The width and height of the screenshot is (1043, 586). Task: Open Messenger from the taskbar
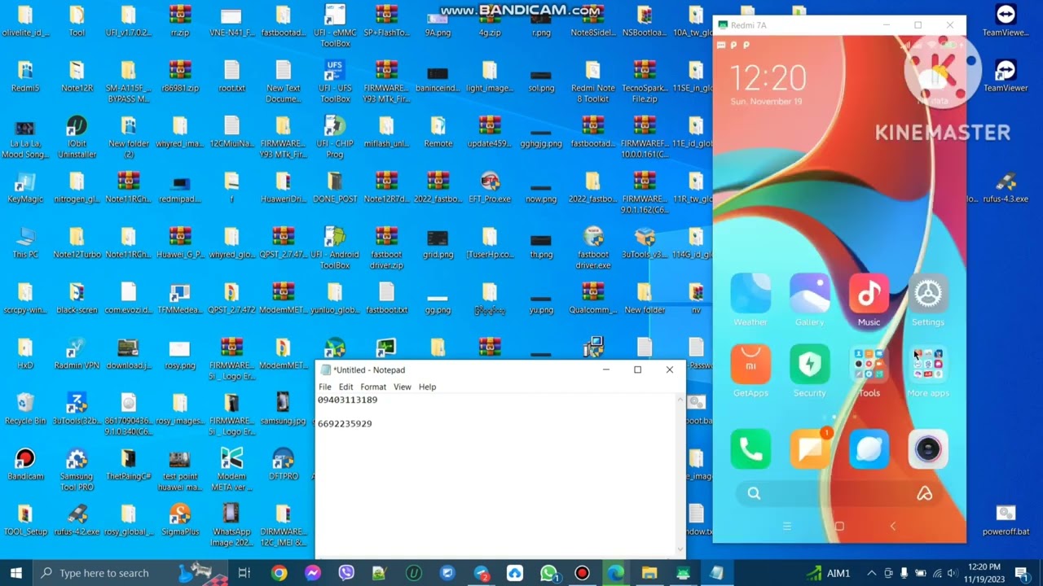[x=313, y=573]
